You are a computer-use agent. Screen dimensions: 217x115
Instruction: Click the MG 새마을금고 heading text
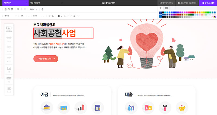[x=44, y=25]
